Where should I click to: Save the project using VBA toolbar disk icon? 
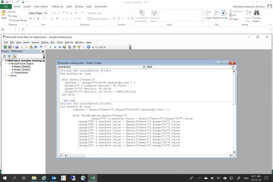coord(17,47)
